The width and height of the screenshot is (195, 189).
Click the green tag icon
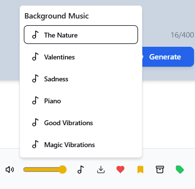click(x=180, y=170)
